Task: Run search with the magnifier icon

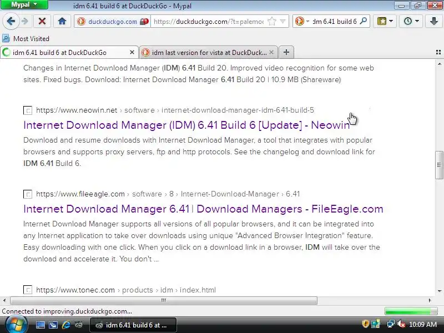Action: [x=364, y=21]
